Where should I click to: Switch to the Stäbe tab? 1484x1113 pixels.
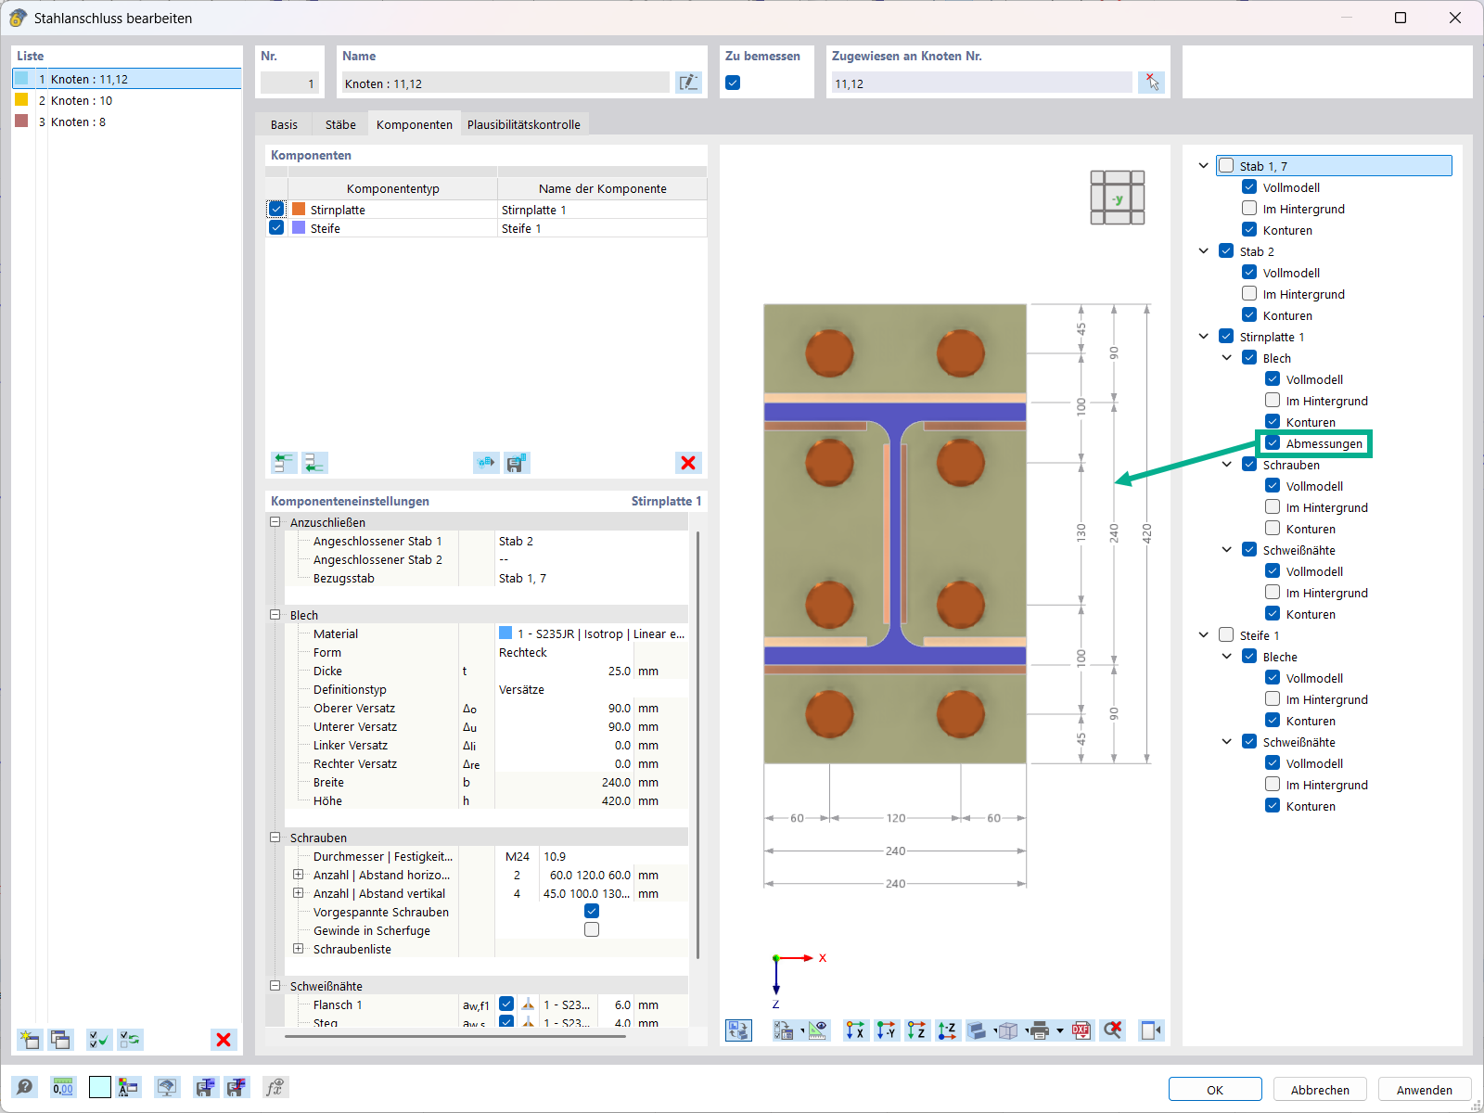(x=340, y=124)
